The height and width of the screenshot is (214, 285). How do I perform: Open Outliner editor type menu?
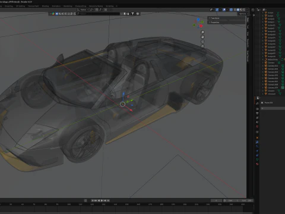[259, 10]
